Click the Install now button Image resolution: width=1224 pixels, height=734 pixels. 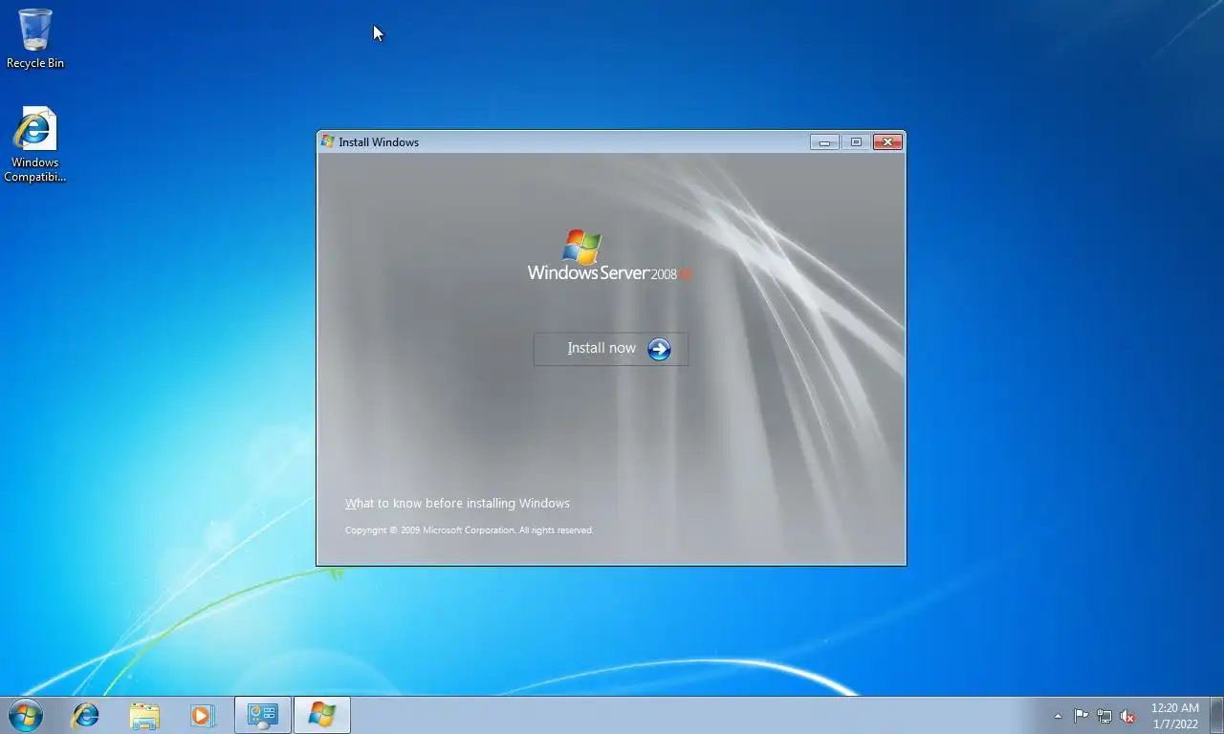coord(610,349)
